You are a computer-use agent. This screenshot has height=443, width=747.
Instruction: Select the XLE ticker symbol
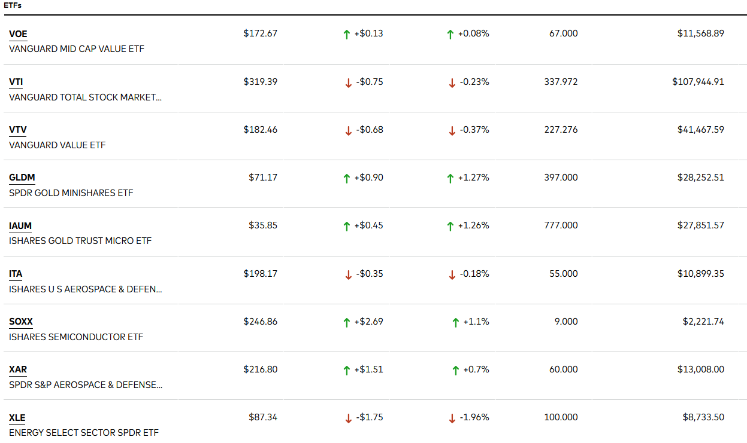click(x=17, y=418)
